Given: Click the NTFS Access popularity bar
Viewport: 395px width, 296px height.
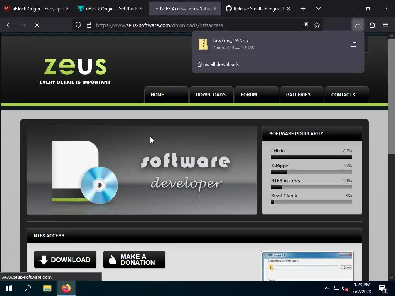Looking at the screenshot, I should (x=312, y=187).
